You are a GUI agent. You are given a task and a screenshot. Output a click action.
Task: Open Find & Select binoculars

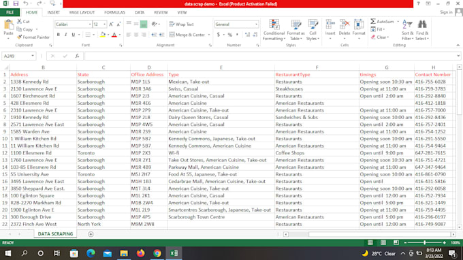click(x=422, y=30)
